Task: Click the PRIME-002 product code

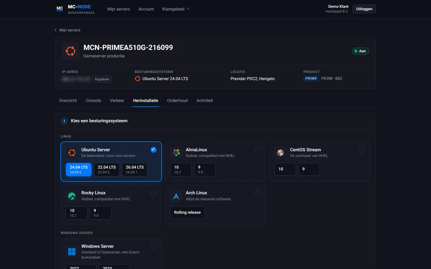Action: (x=332, y=79)
